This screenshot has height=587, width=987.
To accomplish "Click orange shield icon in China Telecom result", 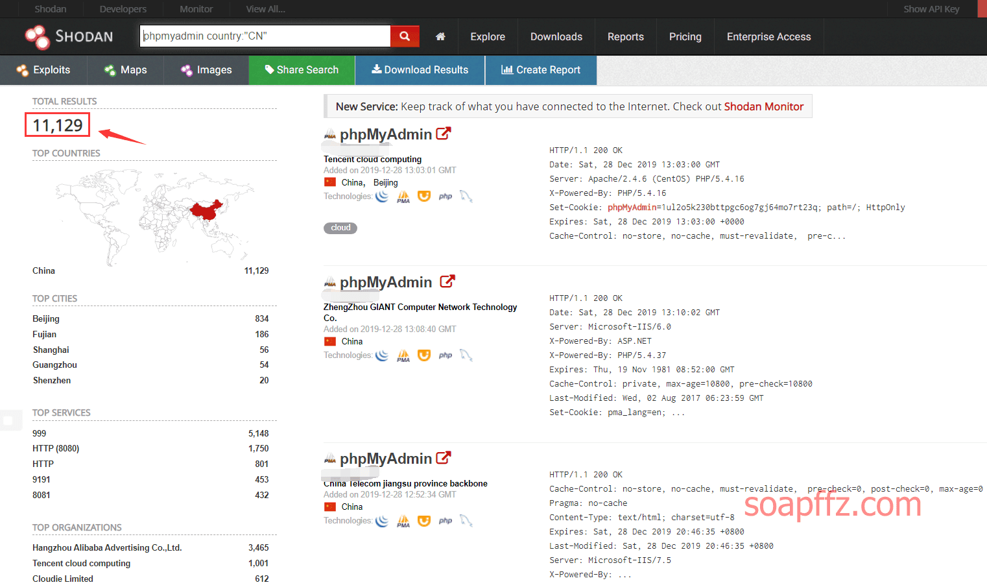I will (x=424, y=520).
